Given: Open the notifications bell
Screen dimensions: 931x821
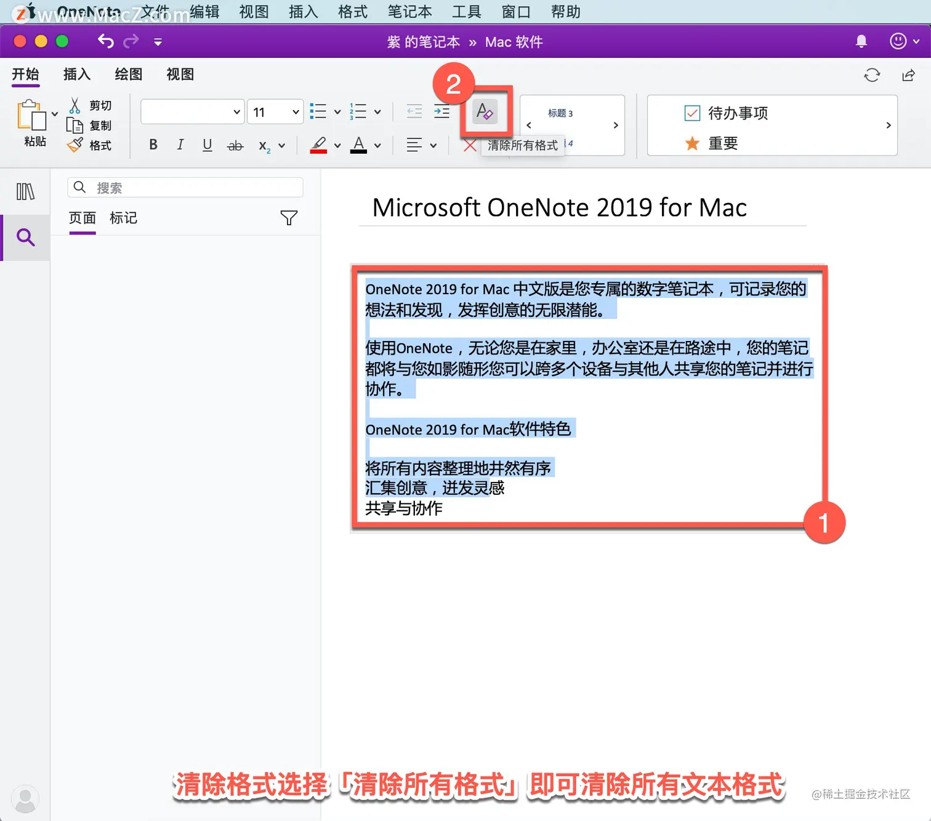Looking at the screenshot, I should pyautogui.click(x=861, y=41).
